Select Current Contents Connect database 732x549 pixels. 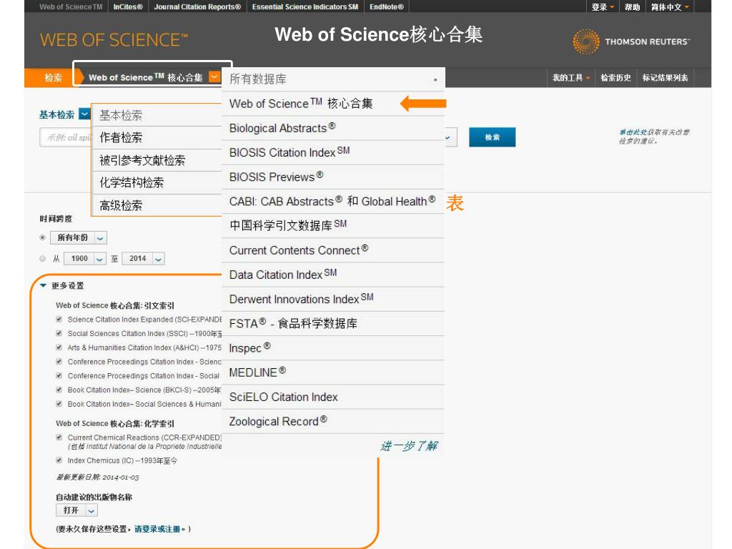[x=333, y=250]
